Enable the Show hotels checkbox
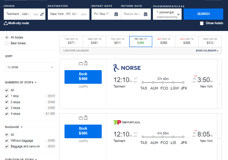The width and height of the screenshot is (228, 160). (x=202, y=23)
